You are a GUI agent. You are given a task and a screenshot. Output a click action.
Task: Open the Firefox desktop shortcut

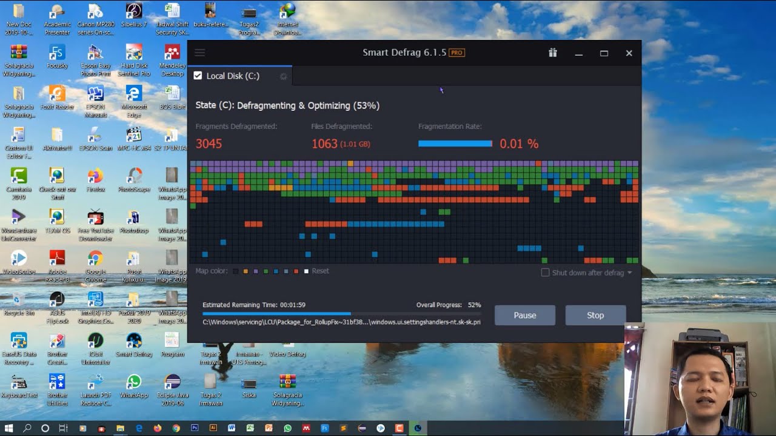[x=95, y=180]
